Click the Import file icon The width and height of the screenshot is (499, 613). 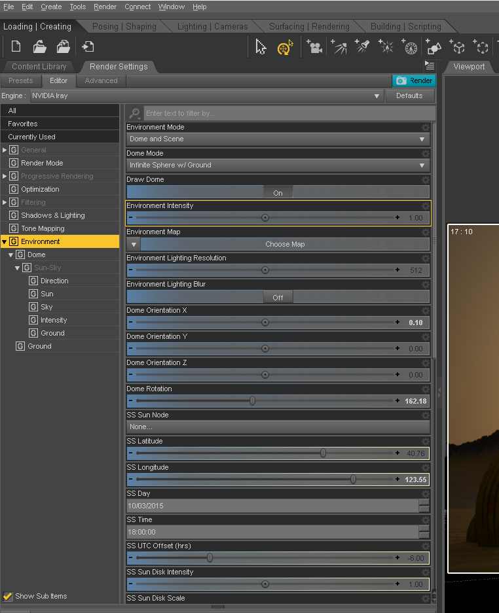pyautogui.click(x=87, y=46)
